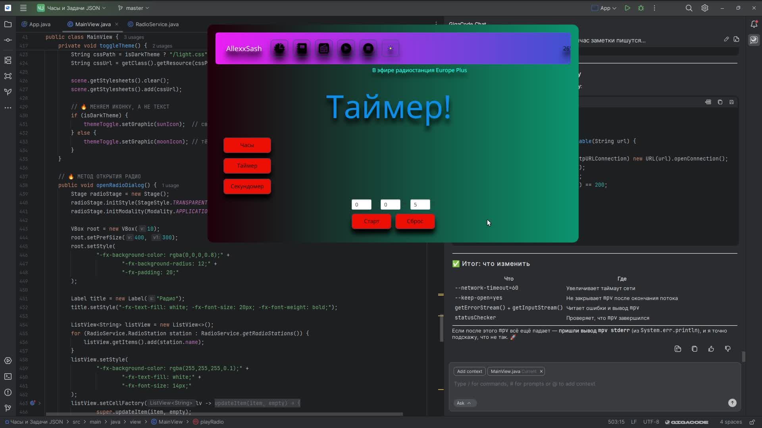This screenshot has width=762, height=428.
Task: Start a new chat with the document icon
Action: pyautogui.click(x=737, y=39)
